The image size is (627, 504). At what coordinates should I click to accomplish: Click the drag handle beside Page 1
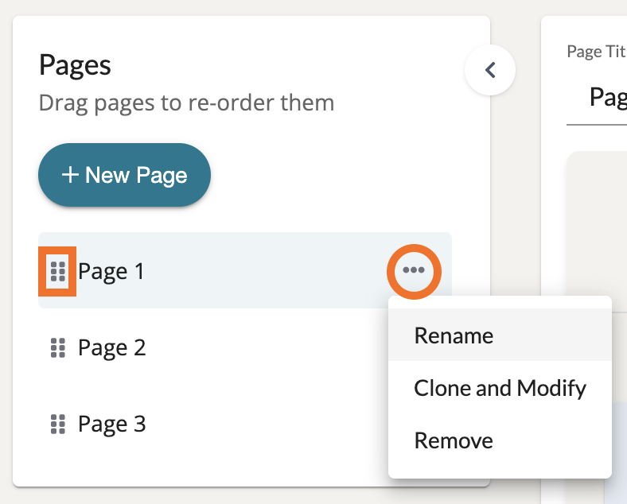tap(58, 272)
